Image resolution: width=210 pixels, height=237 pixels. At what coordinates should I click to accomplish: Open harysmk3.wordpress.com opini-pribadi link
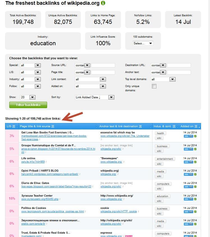point(50,174)
